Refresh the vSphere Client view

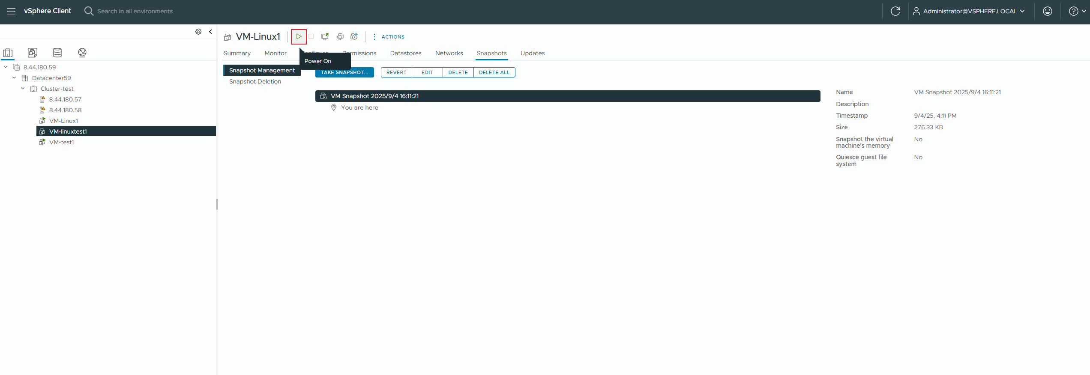pos(895,11)
